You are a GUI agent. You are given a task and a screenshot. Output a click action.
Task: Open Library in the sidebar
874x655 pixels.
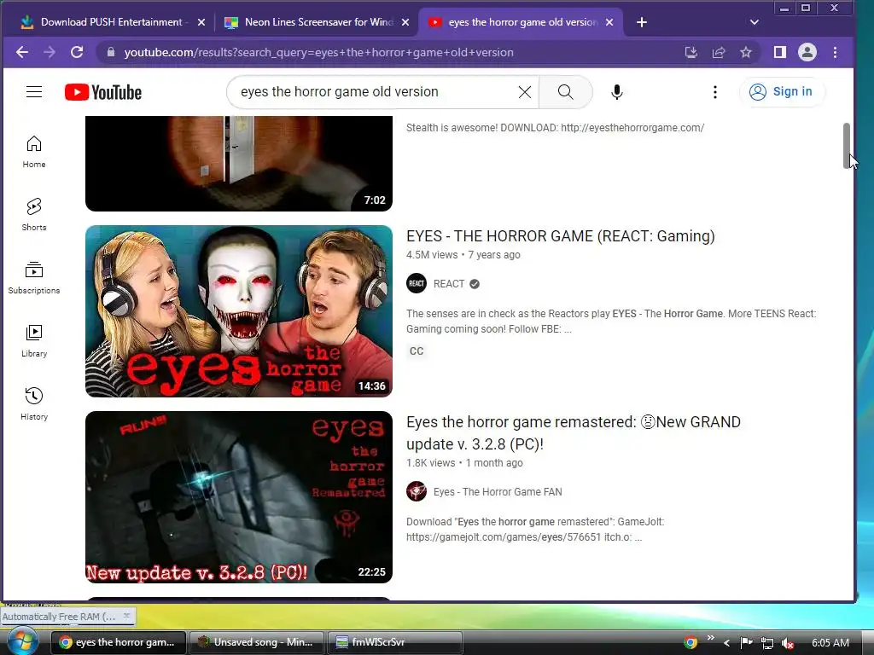[x=34, y=341]
